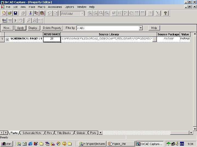Viewport: 197px width, 147px height.
Task: Switch to the Ports tab
Action: [x=93, y=133]
